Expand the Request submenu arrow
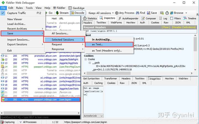Image resolution: width=199 pixels, height=124 pixels. pyautogui.click(x=83, y=44)
